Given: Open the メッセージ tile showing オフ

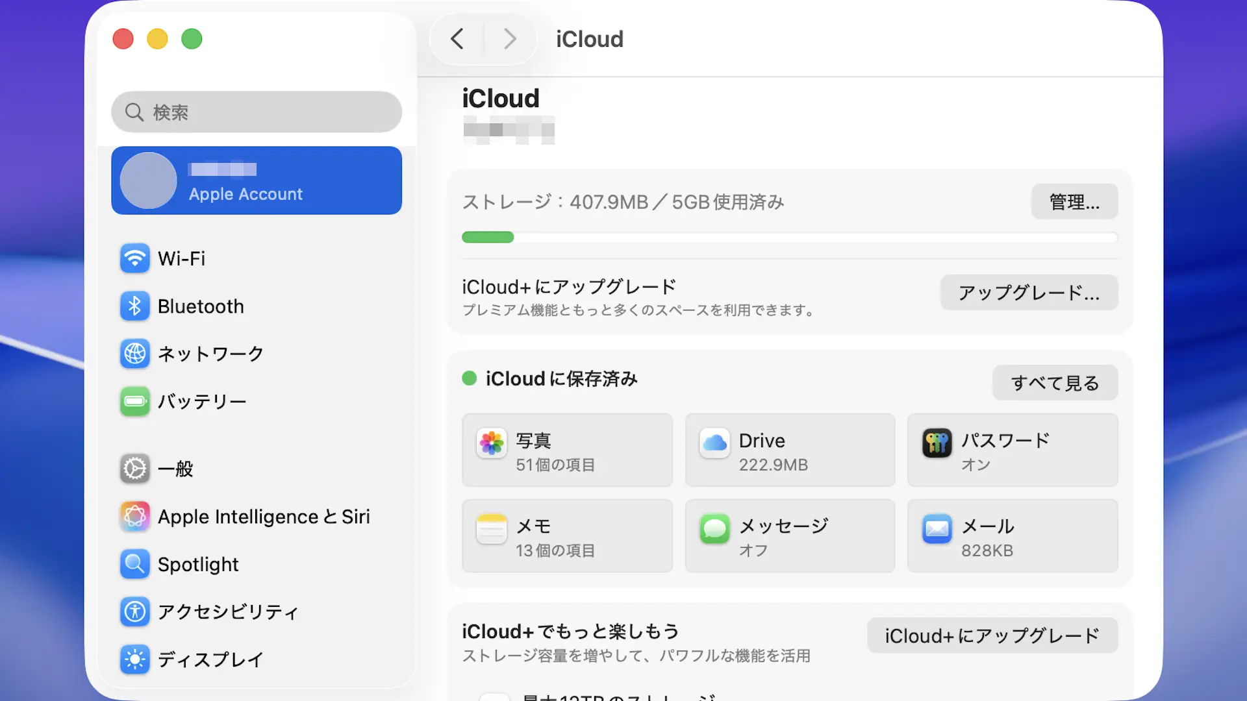Looking at the screenshot, I should tap(789, 536).
